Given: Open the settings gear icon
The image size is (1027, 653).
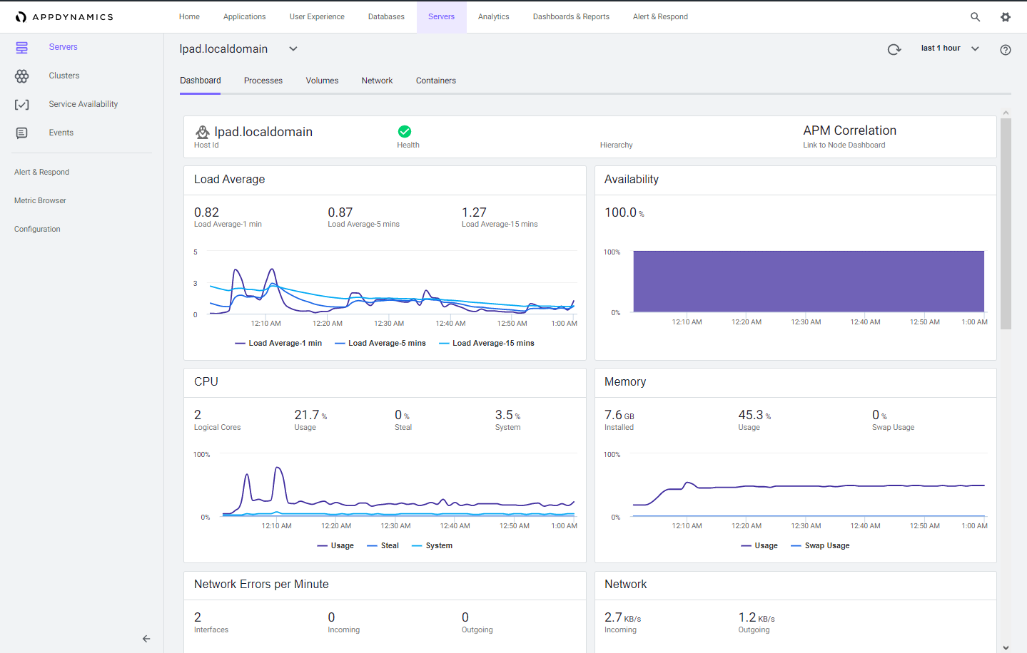Looking at the screenshot, I should 1005,17.
